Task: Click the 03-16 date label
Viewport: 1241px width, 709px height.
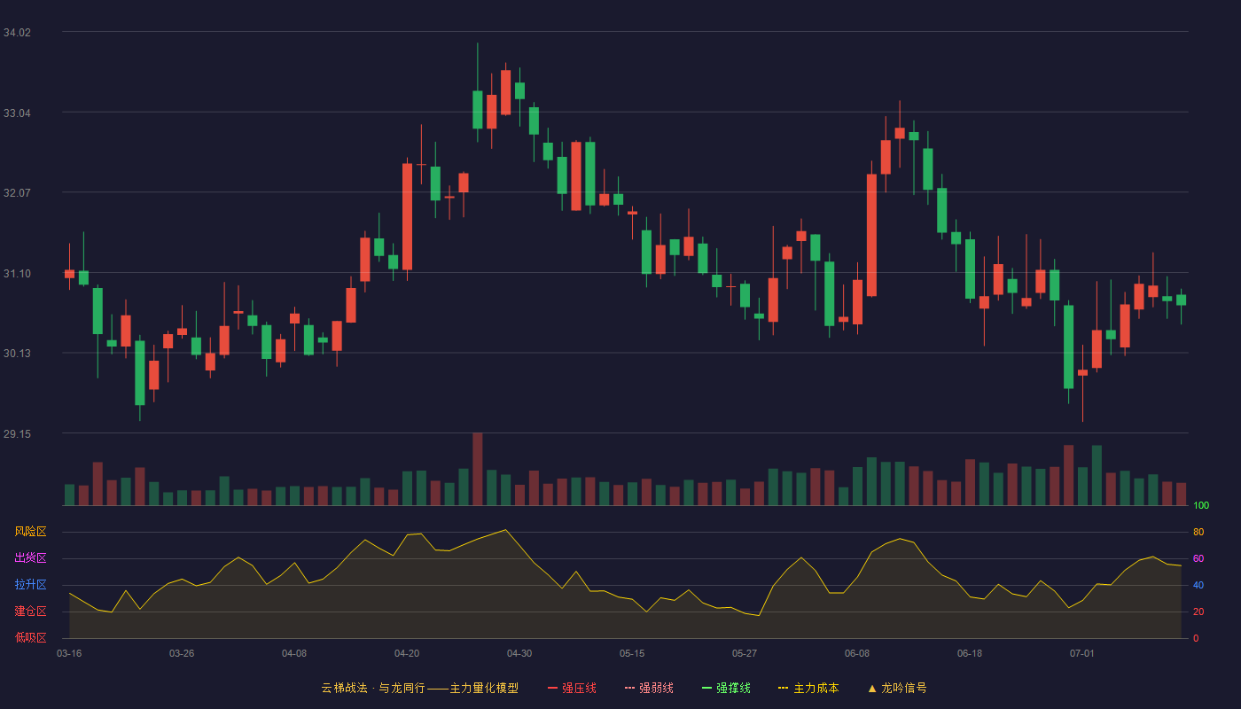Action: [69, 653]
